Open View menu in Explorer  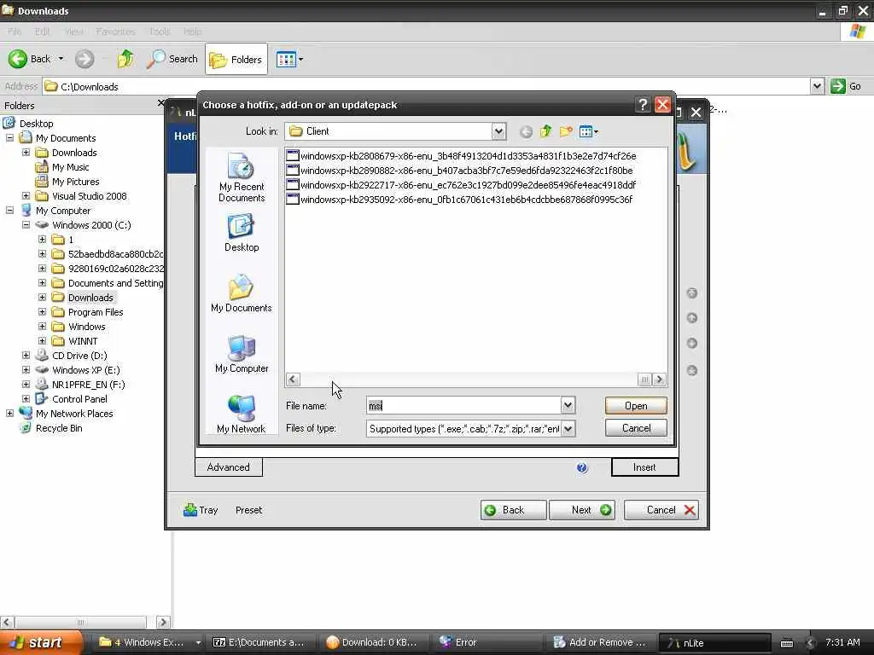click(x=73, y=32)
